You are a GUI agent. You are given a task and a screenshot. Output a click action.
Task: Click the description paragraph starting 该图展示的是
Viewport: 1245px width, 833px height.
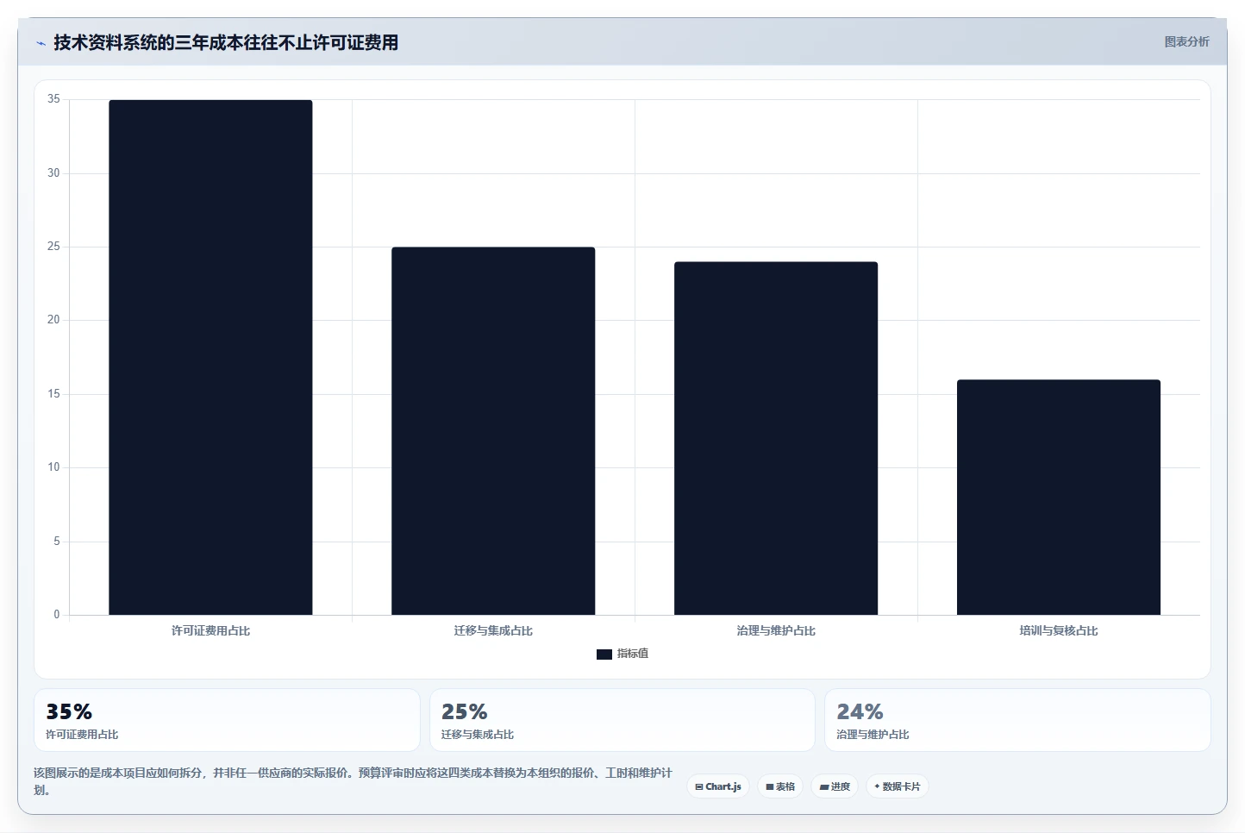click(x=353, y=780)
